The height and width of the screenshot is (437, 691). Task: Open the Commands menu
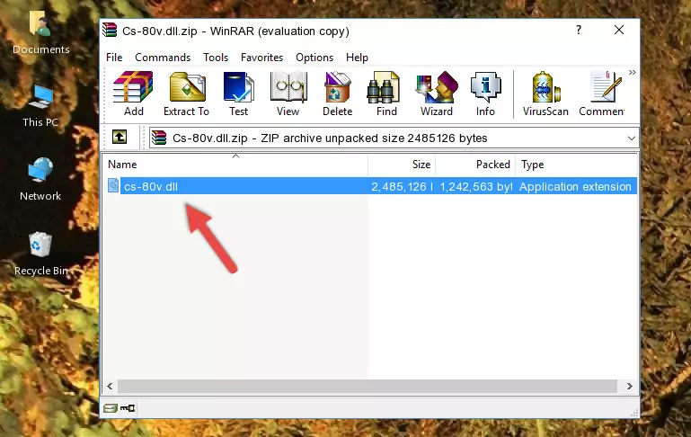[x=163, y=58]
